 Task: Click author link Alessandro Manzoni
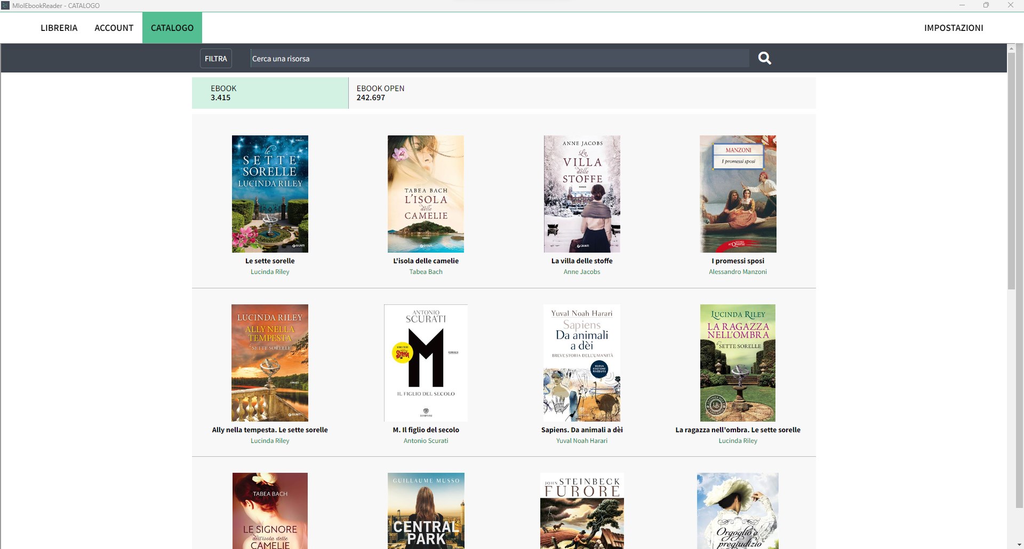point(738,272)
